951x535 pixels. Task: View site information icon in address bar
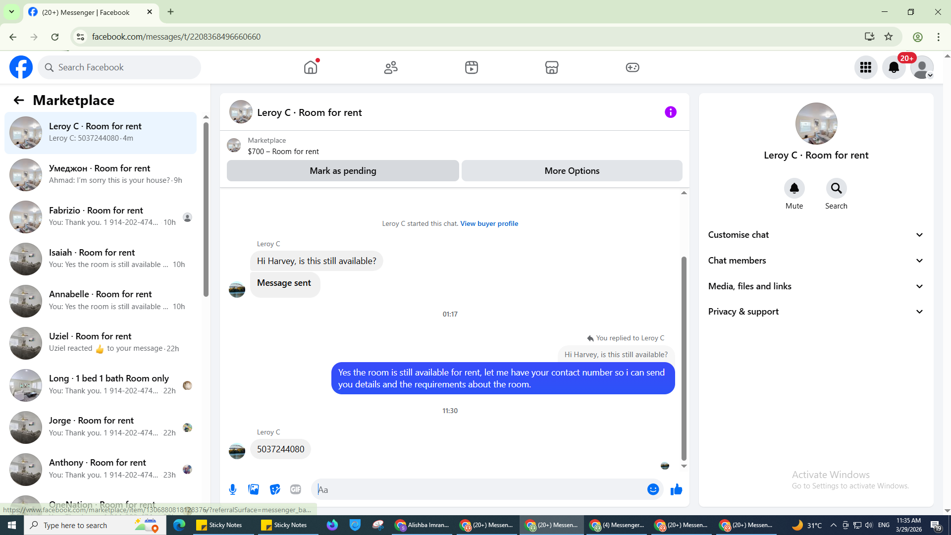pyautogui.click(x=80, y=37)
